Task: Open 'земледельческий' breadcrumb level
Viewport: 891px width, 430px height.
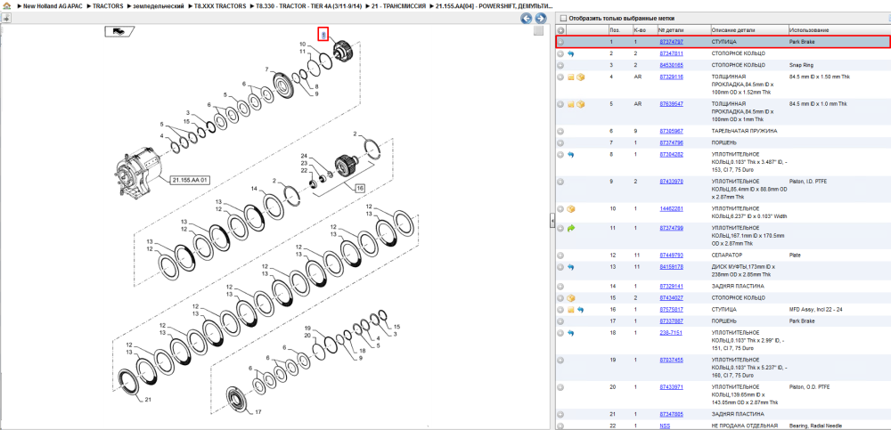Action: (x=159, y=5)
